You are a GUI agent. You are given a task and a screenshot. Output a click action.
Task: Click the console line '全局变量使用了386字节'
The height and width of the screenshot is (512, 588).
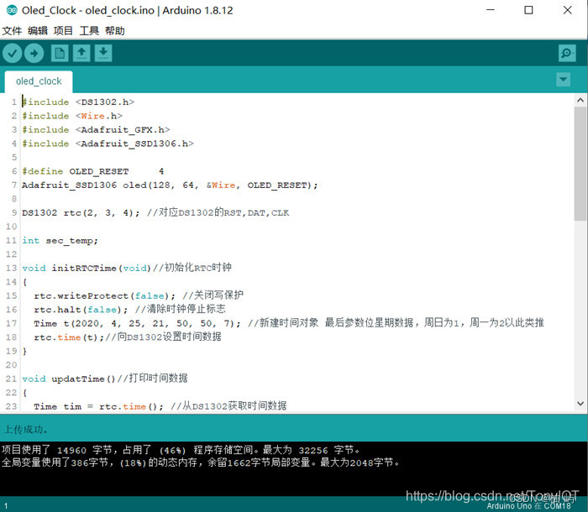[x=200, y=462]
